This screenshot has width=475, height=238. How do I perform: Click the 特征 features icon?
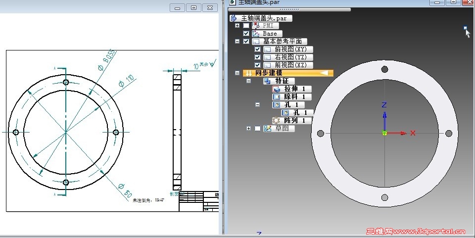267,81
